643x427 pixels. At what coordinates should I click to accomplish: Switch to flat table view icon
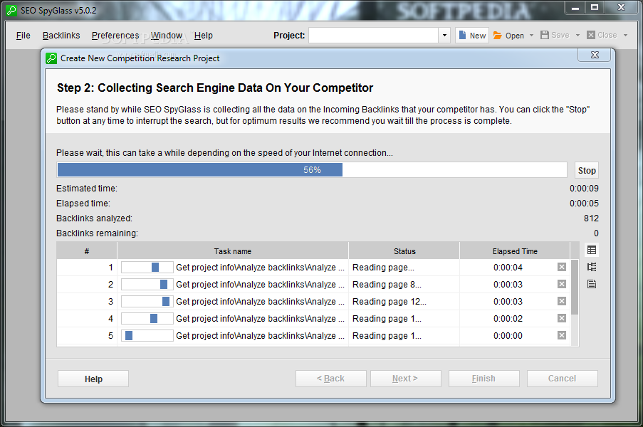coord(591,250)
